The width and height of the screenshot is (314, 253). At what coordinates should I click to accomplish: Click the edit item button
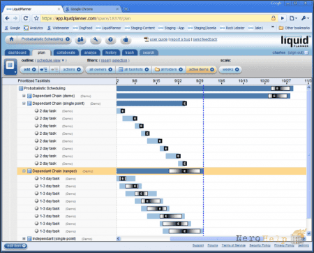coord(15,246)
